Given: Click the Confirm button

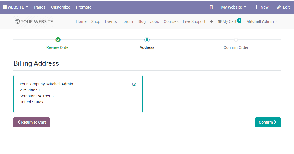Looking at the screenshot, I should point(268,123).
